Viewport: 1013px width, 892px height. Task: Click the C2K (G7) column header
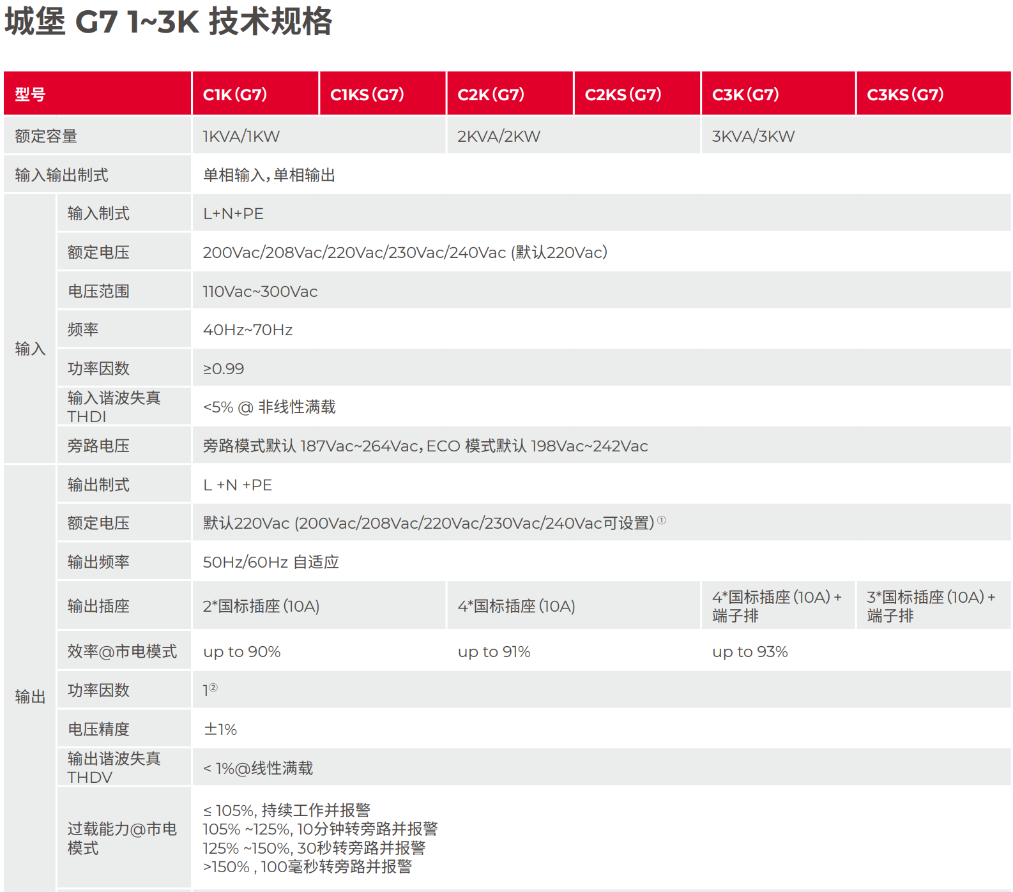point(491,94)
